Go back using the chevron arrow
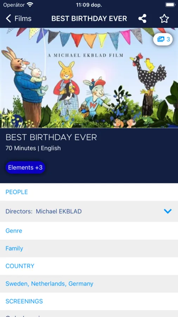178x317 pixels. tap(8, 18)
